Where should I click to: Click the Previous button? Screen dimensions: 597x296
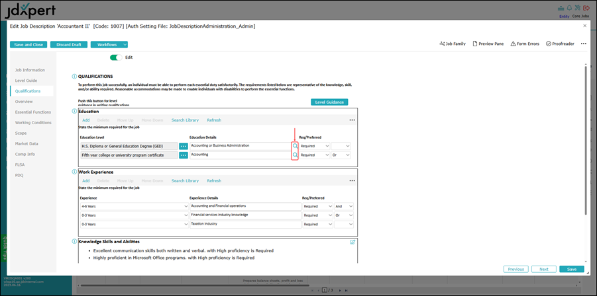pos(516,269)
